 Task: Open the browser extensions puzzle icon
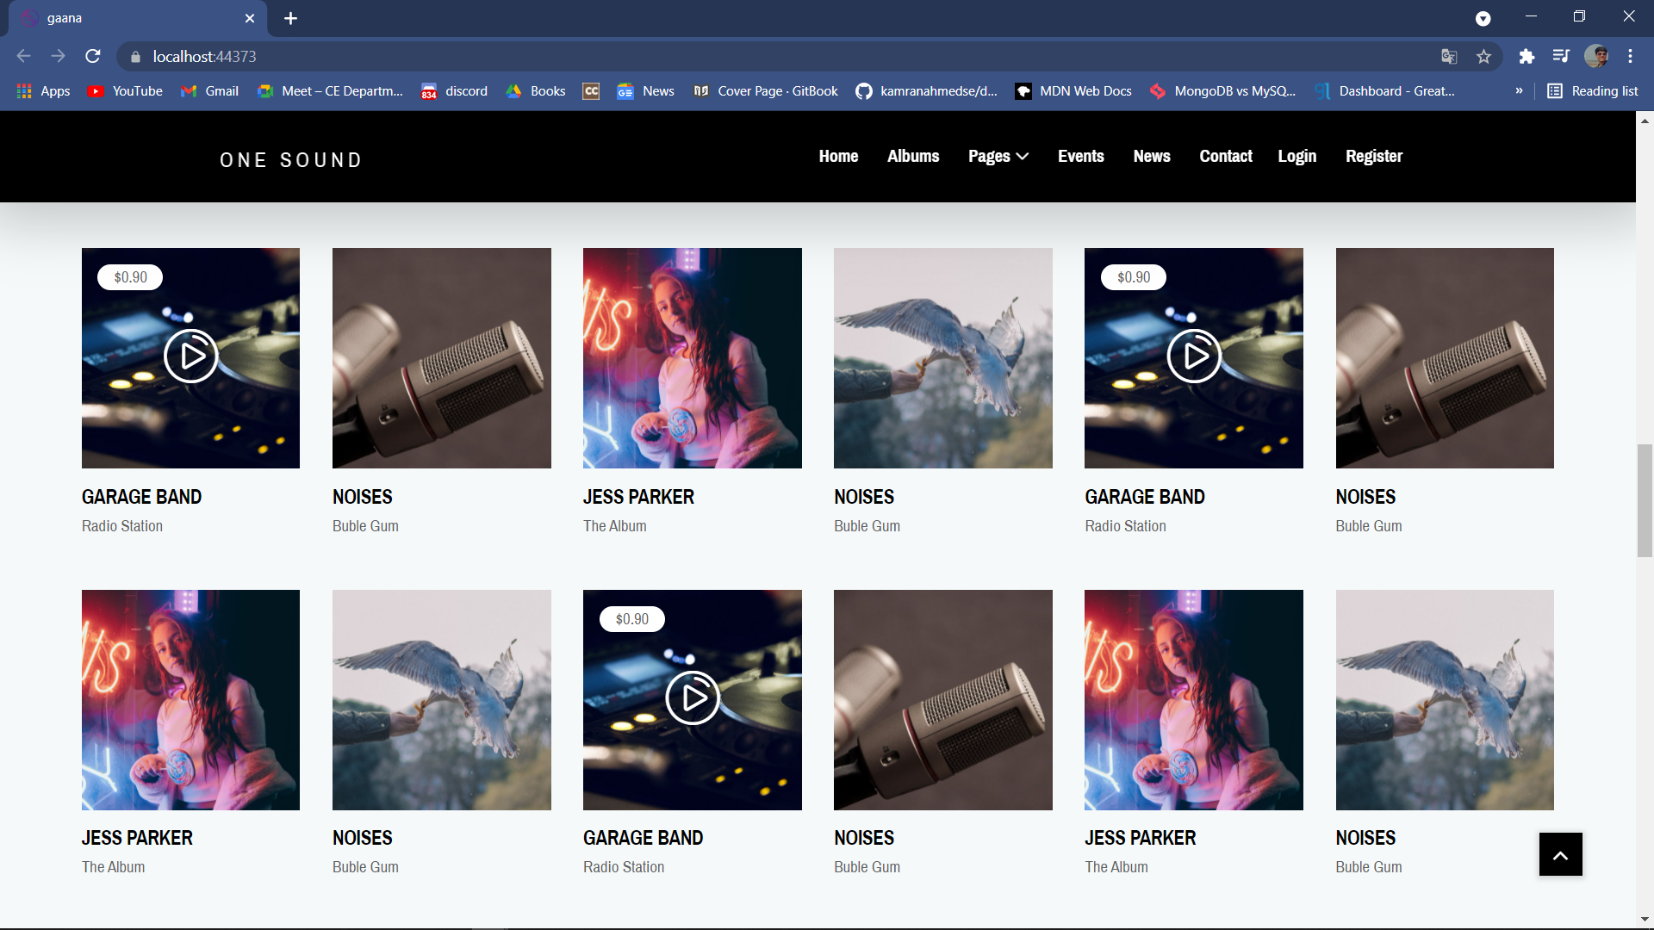(1527, 56)
